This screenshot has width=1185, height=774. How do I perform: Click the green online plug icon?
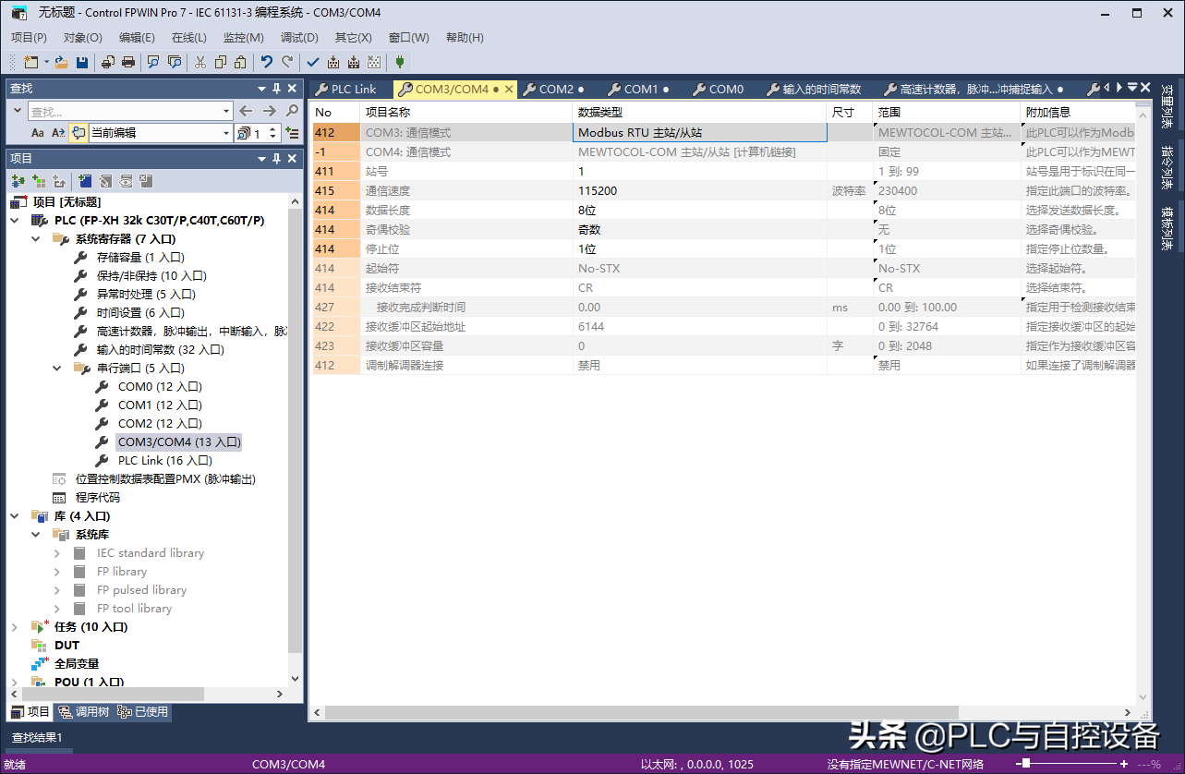(399, 62)
